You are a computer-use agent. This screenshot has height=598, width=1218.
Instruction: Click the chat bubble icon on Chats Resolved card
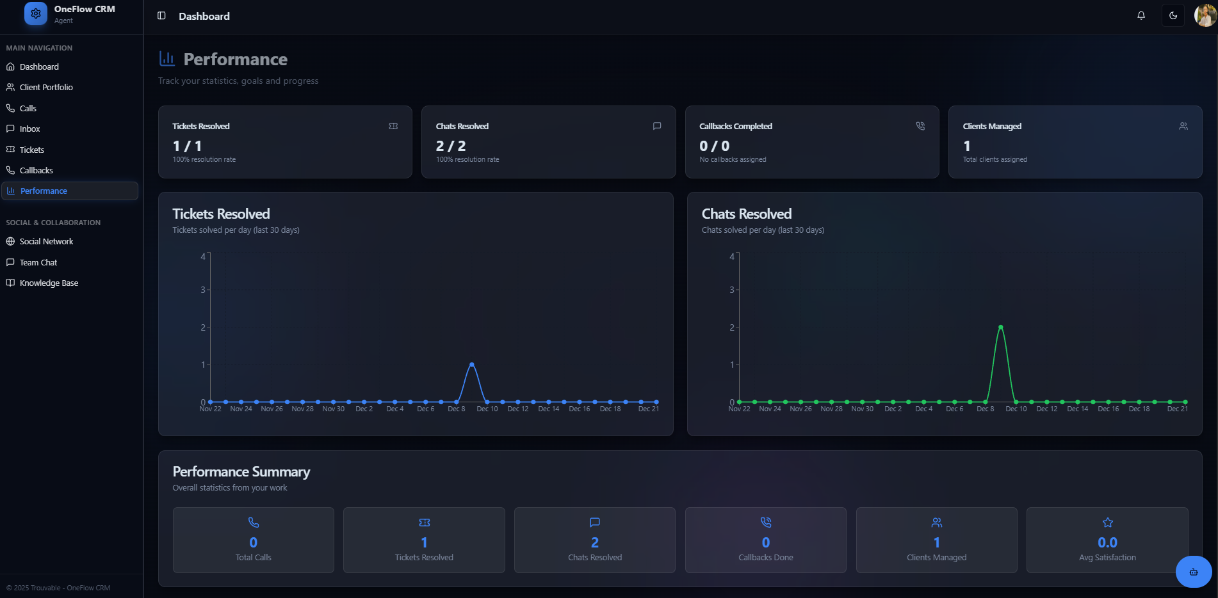[657, 126]
